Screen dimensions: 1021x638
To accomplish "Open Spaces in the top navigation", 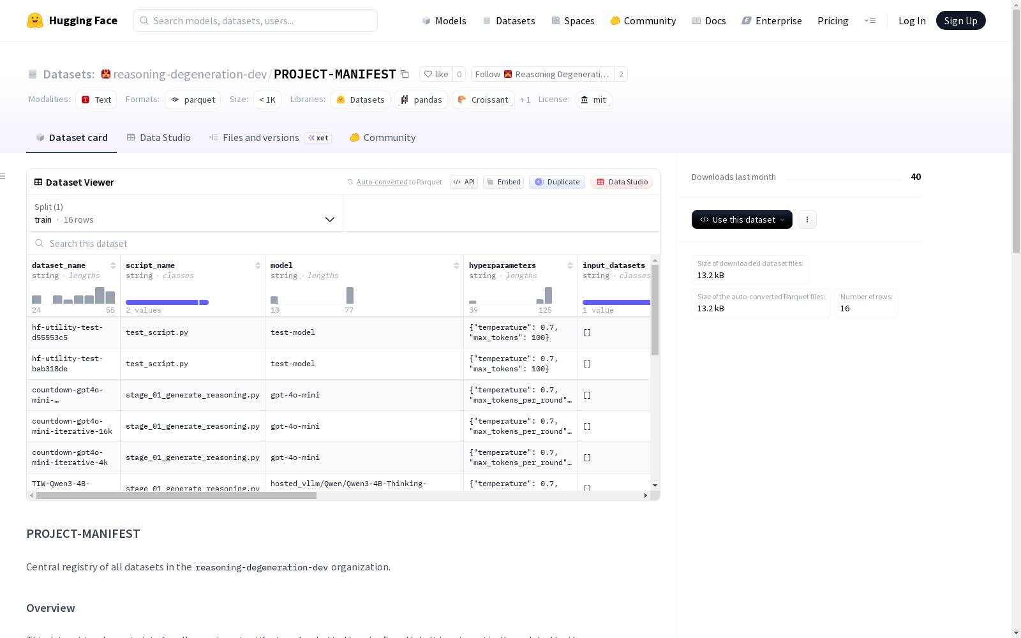I will point(573,20).
